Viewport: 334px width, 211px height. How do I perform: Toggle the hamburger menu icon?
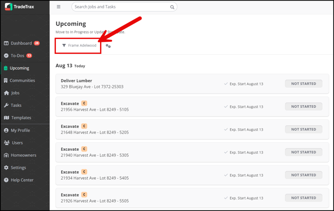coord(58,7)
